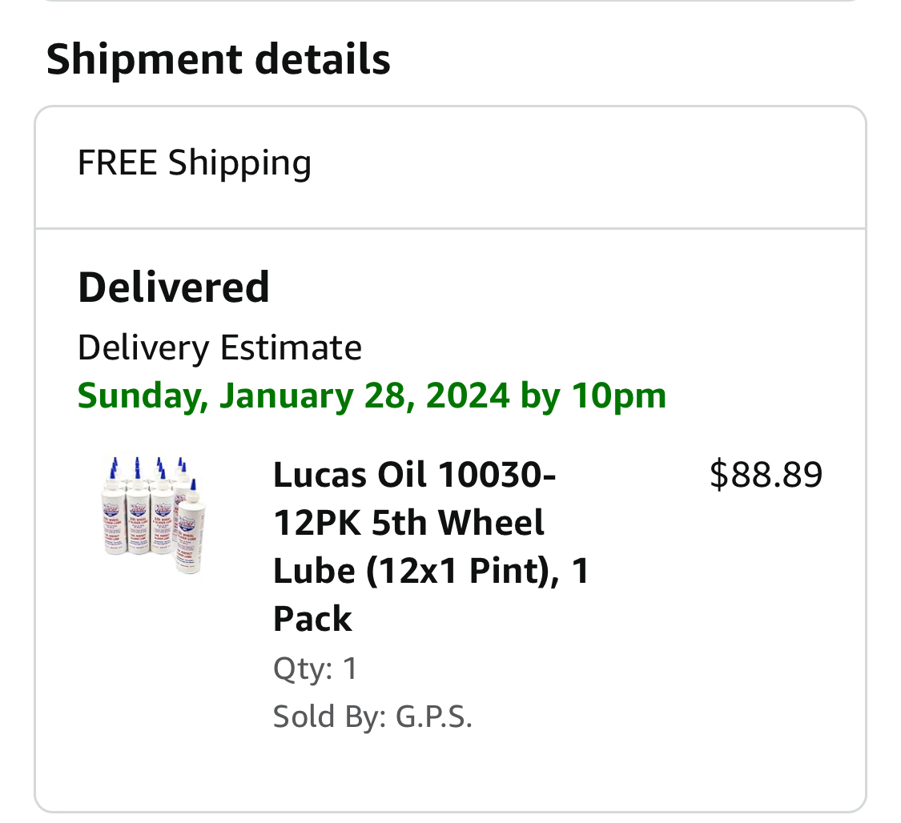Select the Qty: 1 text

coord(316,668)
